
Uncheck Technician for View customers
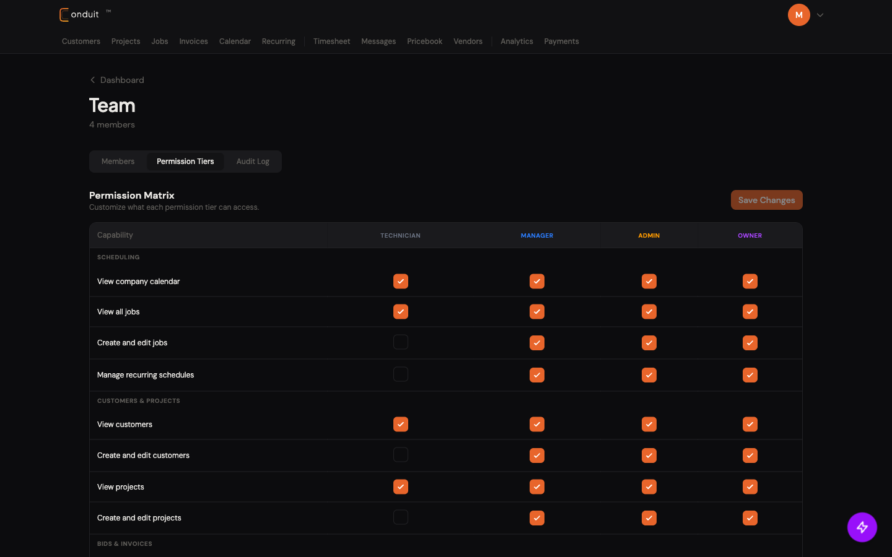(x=401, y=425)
